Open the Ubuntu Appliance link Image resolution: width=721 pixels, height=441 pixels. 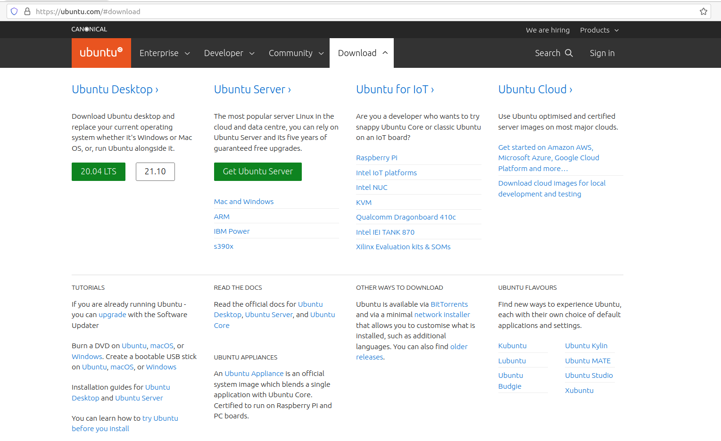pos(254,374)
